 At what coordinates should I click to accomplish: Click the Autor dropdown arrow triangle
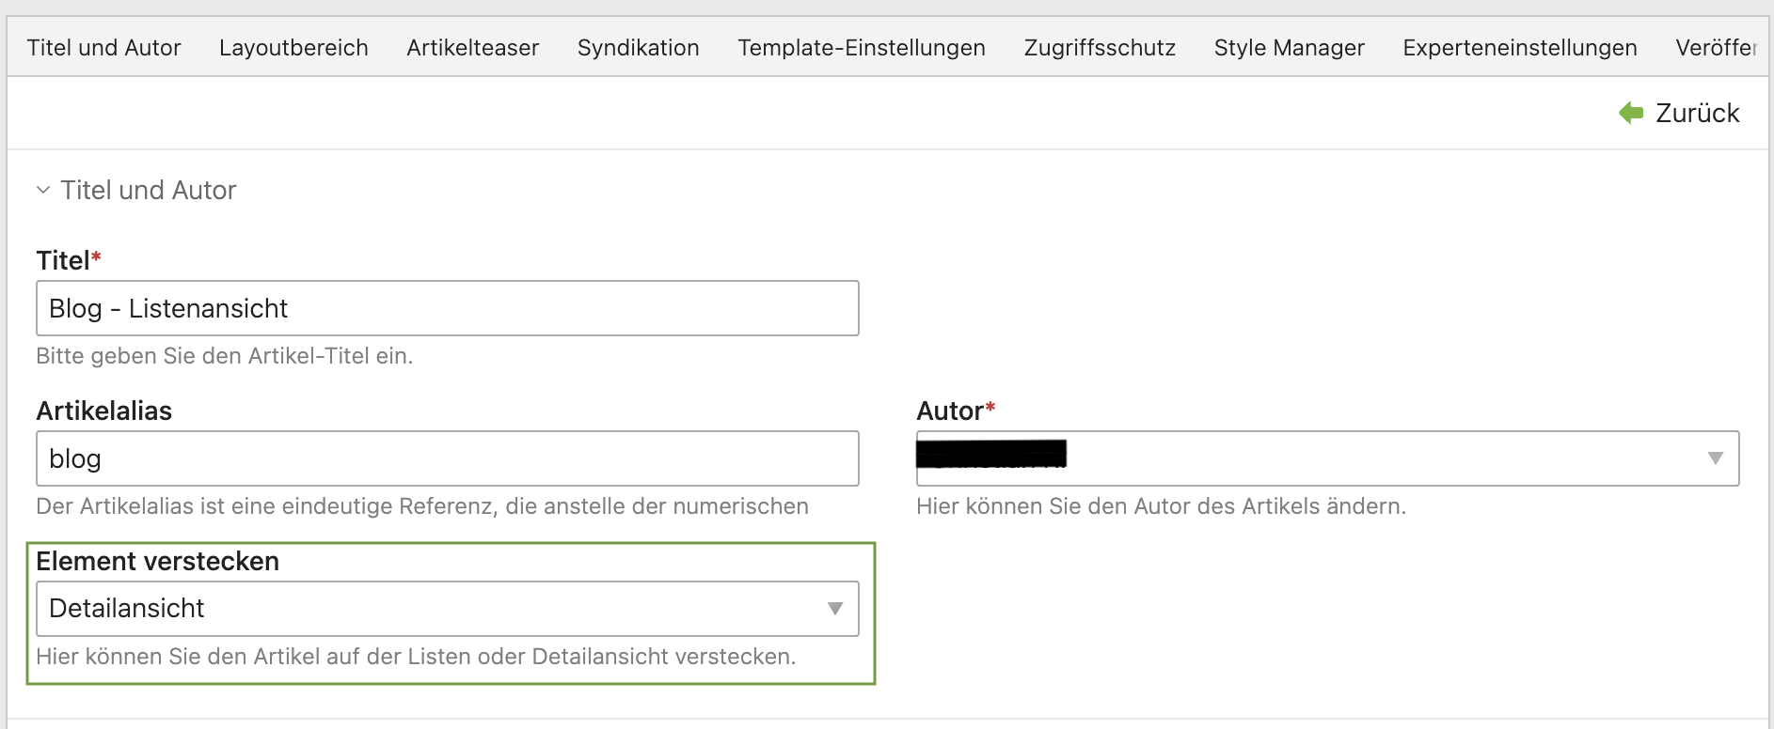coord(1715,458)
